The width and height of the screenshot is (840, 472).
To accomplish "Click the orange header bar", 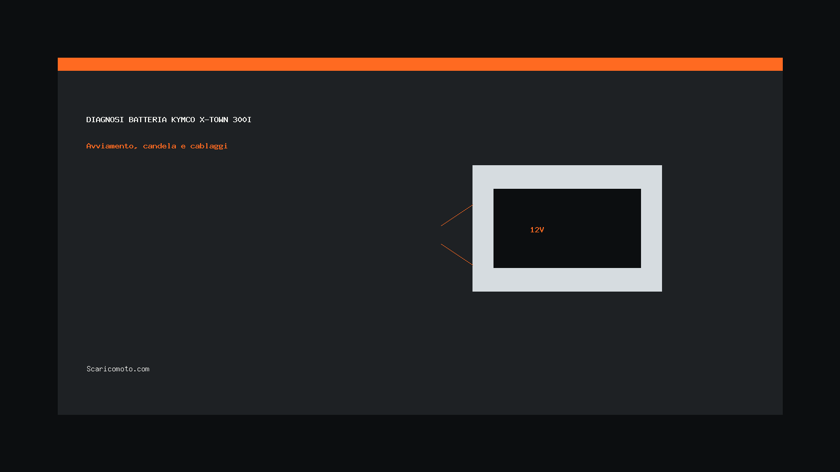I will 420,64.
